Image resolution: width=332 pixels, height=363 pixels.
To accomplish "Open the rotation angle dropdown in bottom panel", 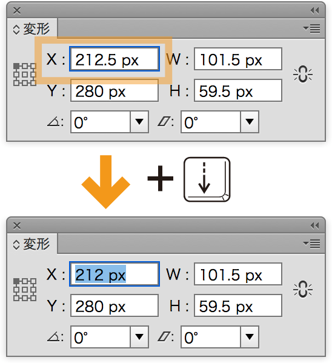I will 139,337.
